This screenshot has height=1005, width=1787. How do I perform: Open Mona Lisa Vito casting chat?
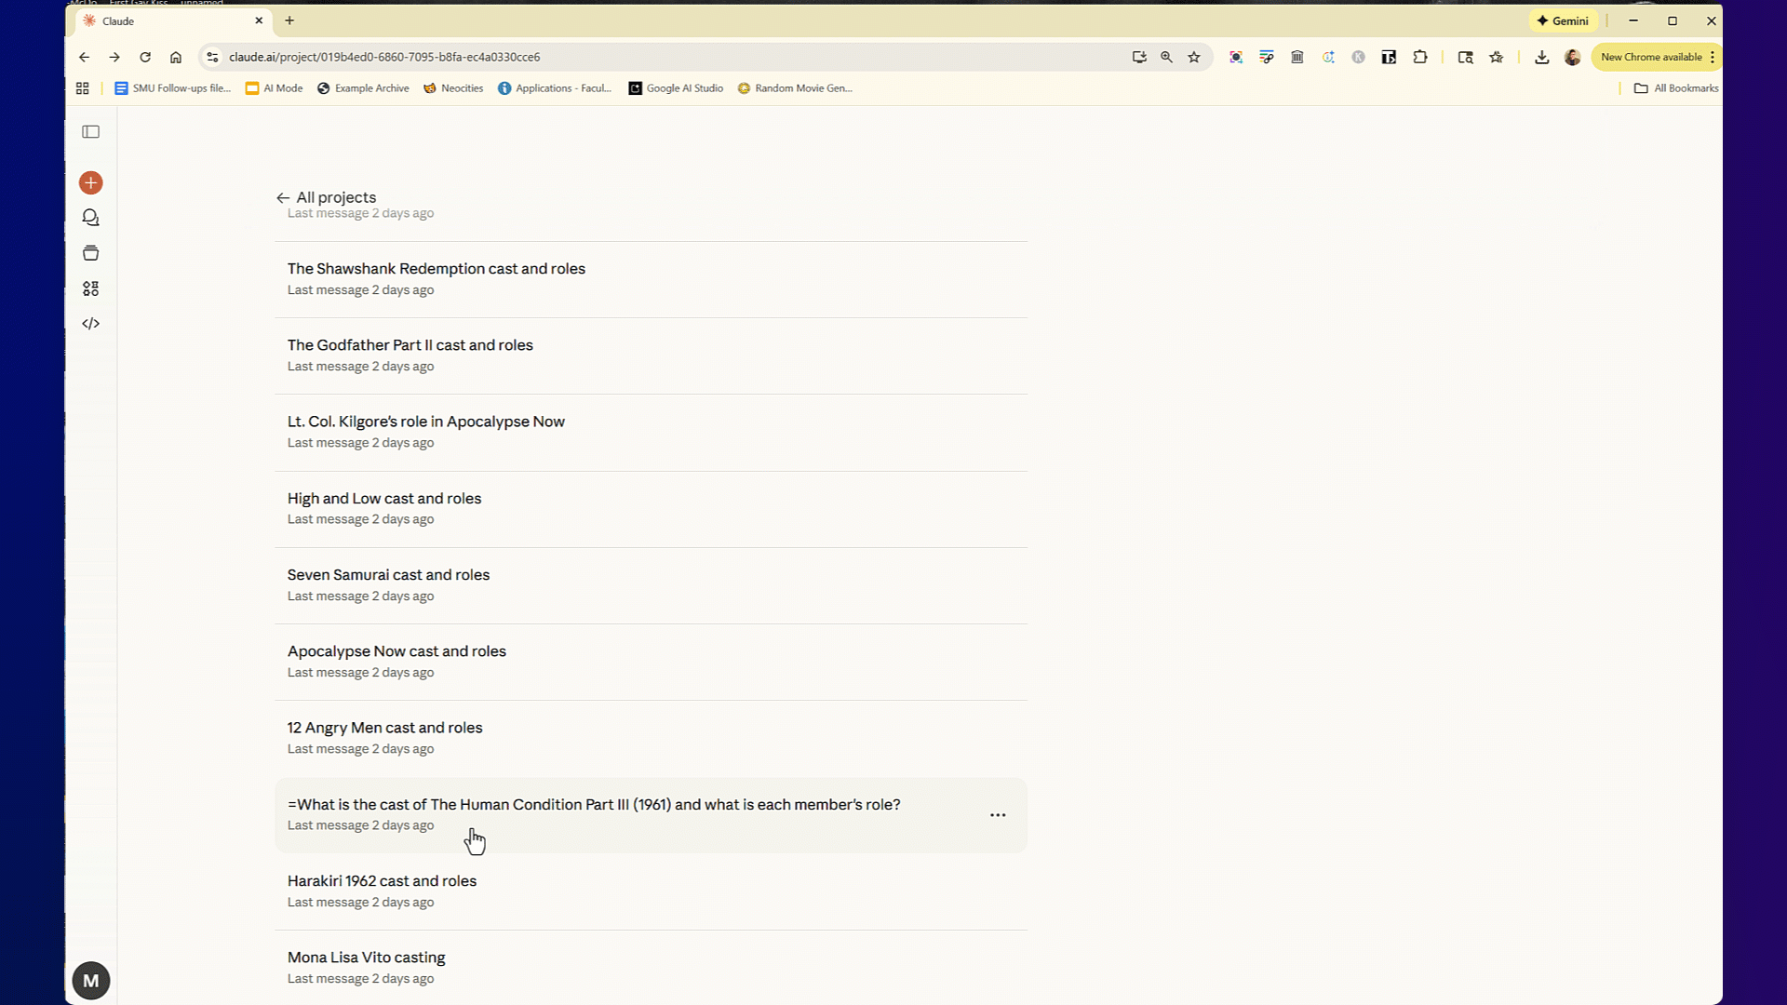click(x=366, y=958)
